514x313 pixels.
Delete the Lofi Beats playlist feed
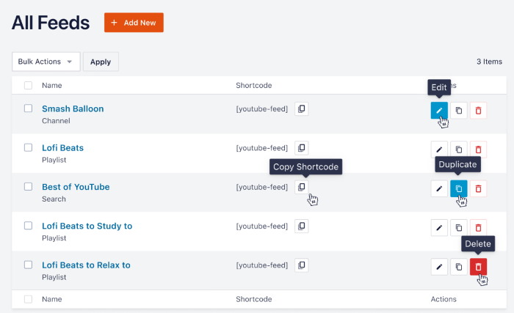click(478, 149)
